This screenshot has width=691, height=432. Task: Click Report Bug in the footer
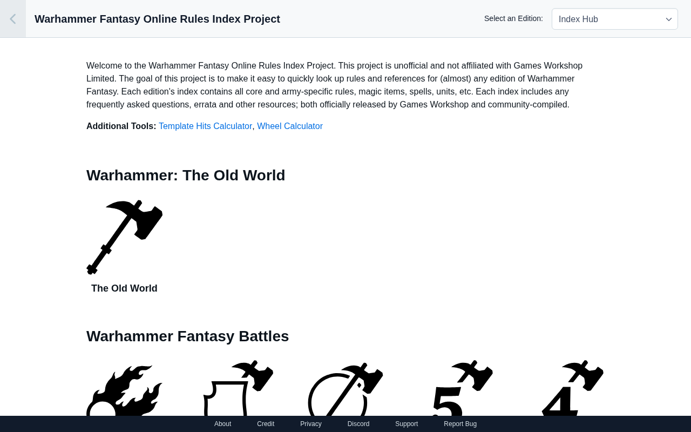pyautogui.click(x=460, y=424)
